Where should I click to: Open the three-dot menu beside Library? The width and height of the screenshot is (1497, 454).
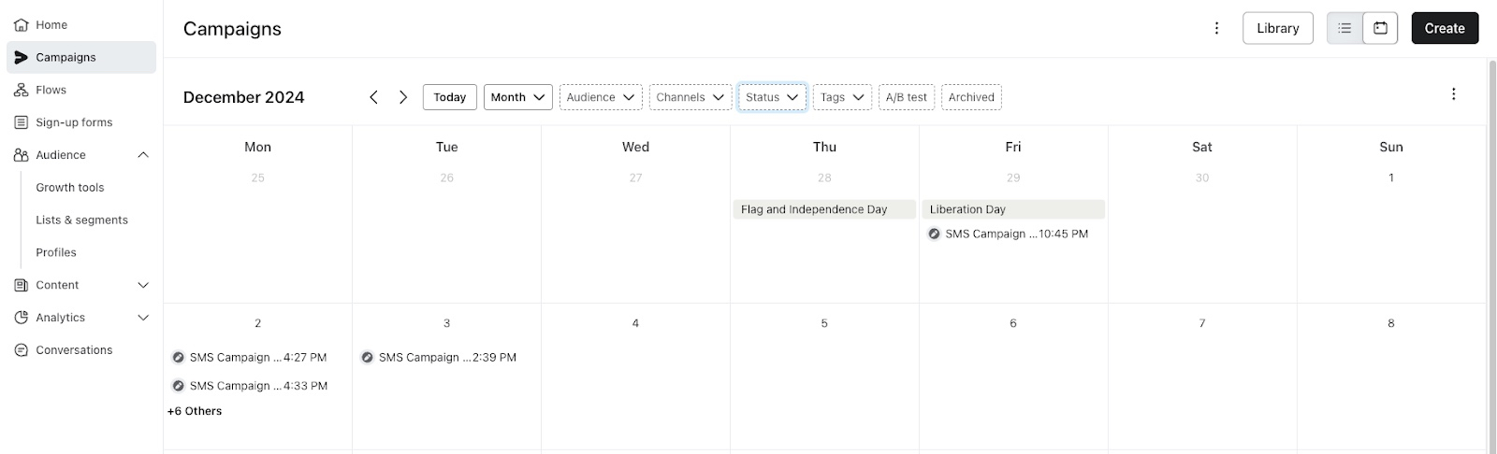click(x=1216, y=28)
